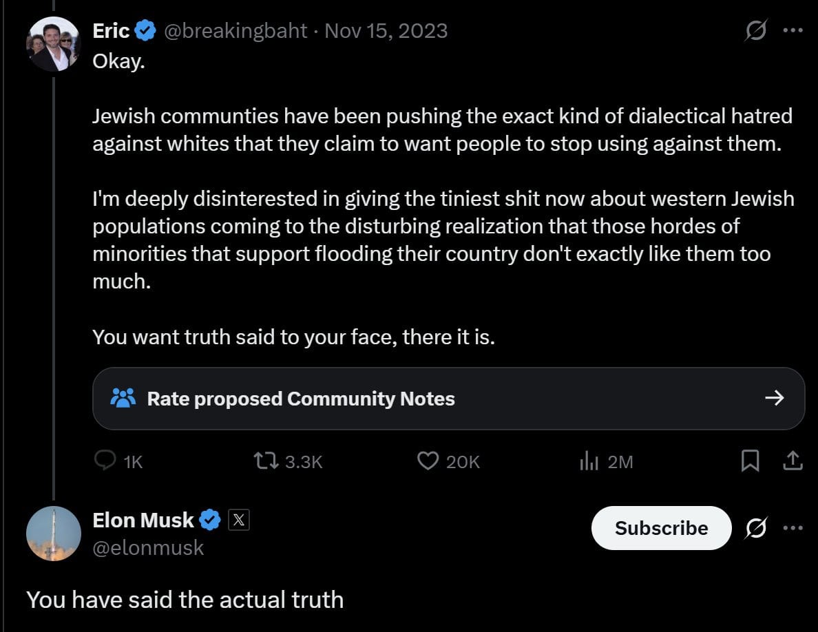Click the Grok icon next to Subscribe
This screenshot has width=818, height=632.
coord(756,528)
